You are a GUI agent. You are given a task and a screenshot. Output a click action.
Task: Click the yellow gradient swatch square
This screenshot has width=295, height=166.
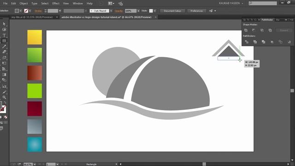click(x=35, y=37)
